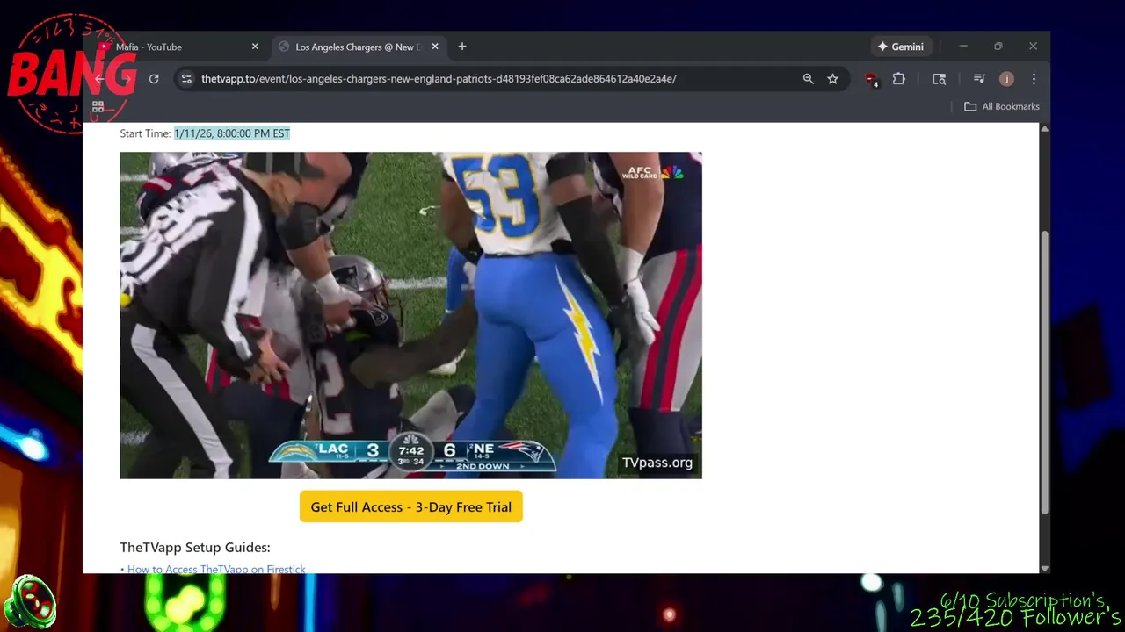Click the page vertical scrollbar thumb
This screenshot has height=632, width=1125.
[x=1044, y=373]
